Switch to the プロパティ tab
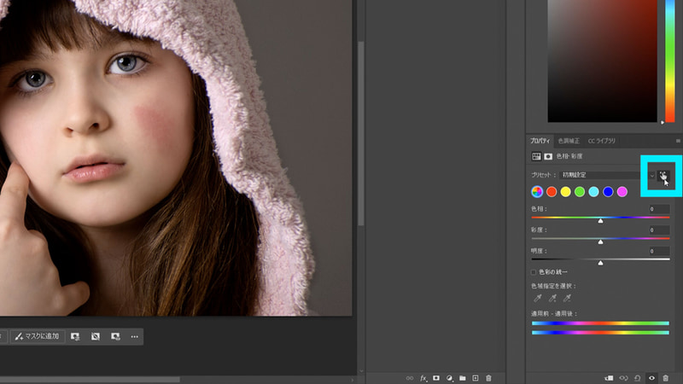The image size is (683, 384). 540,141
